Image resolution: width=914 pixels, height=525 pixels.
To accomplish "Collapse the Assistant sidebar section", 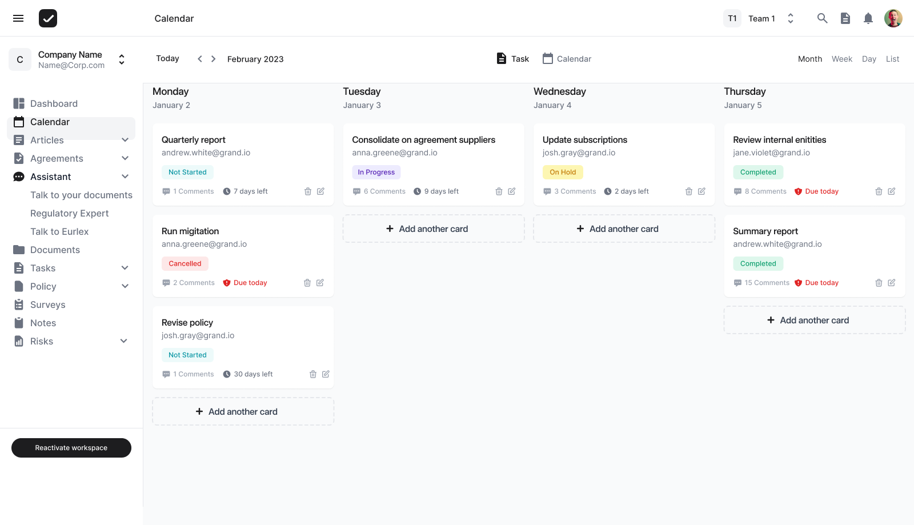I will (x=125, y=177).
